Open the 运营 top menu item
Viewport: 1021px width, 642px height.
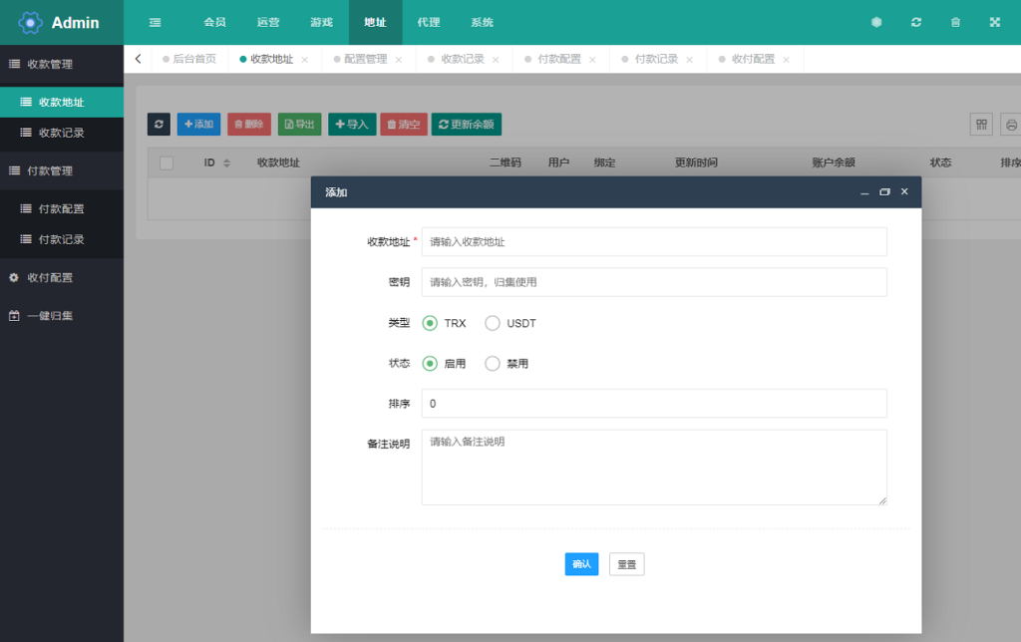tap(268, 22)
